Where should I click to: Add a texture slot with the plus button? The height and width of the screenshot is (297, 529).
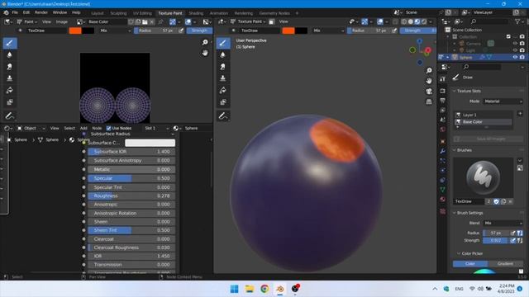click(520, 114)
